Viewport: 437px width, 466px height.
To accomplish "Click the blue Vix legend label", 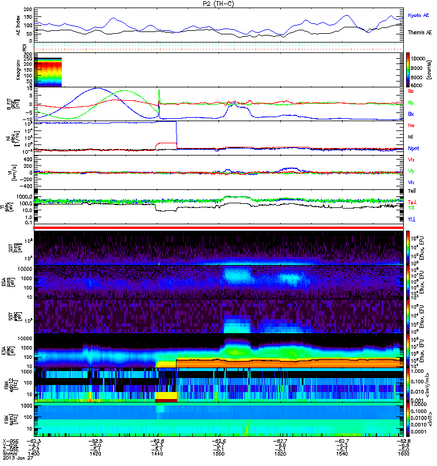I will click(411, 182).
